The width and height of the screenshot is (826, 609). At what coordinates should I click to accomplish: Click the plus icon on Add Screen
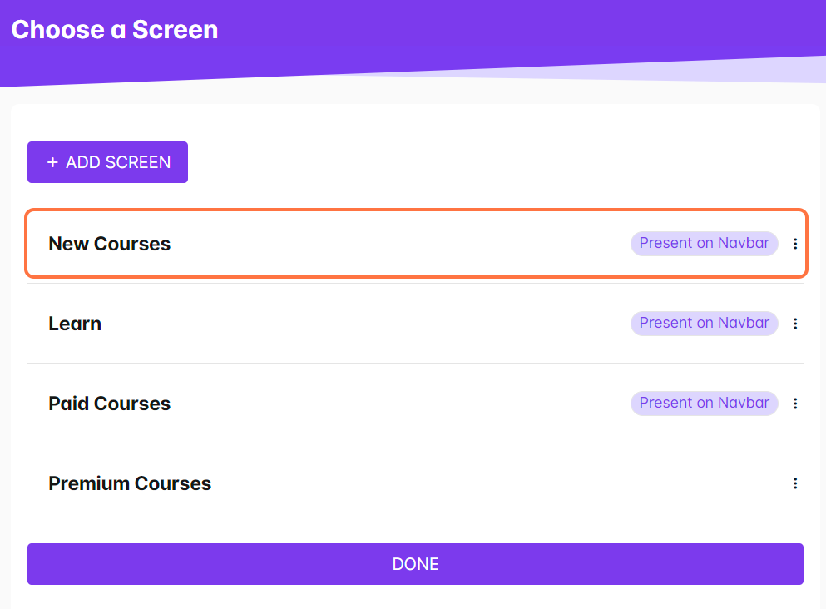[x=52, y=162]
